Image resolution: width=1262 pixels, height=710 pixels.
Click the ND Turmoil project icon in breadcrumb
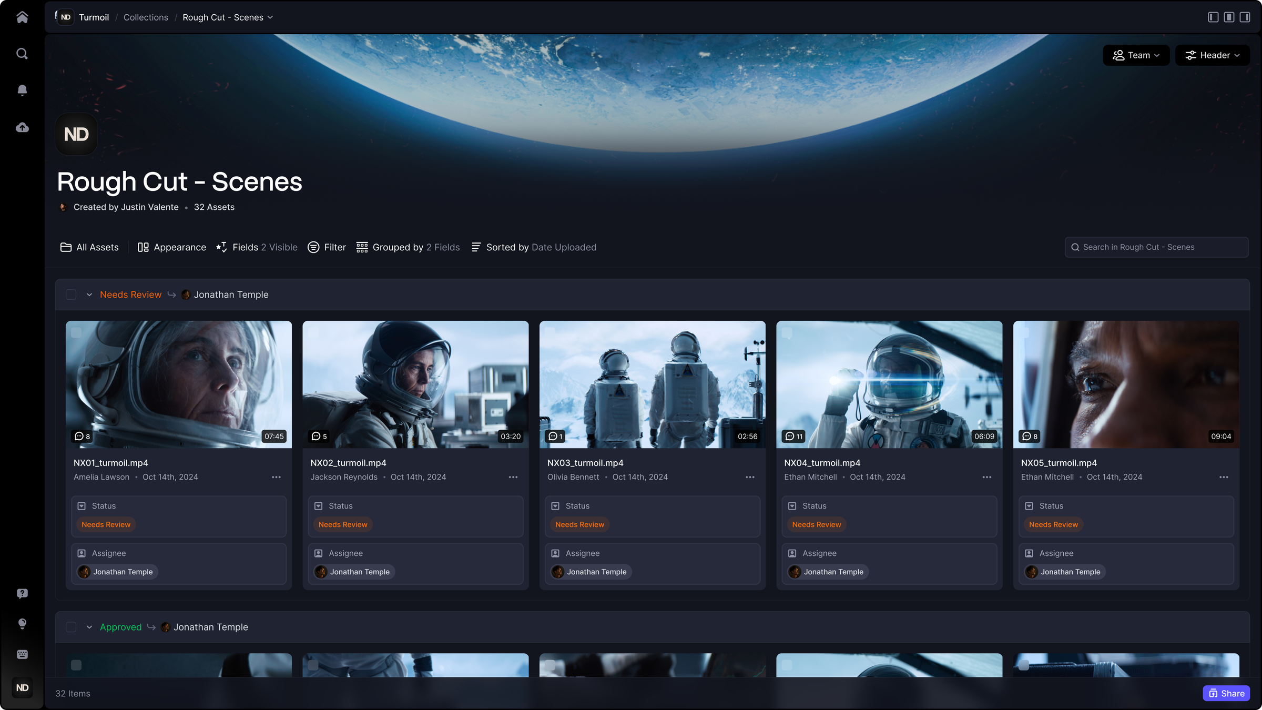65,17
